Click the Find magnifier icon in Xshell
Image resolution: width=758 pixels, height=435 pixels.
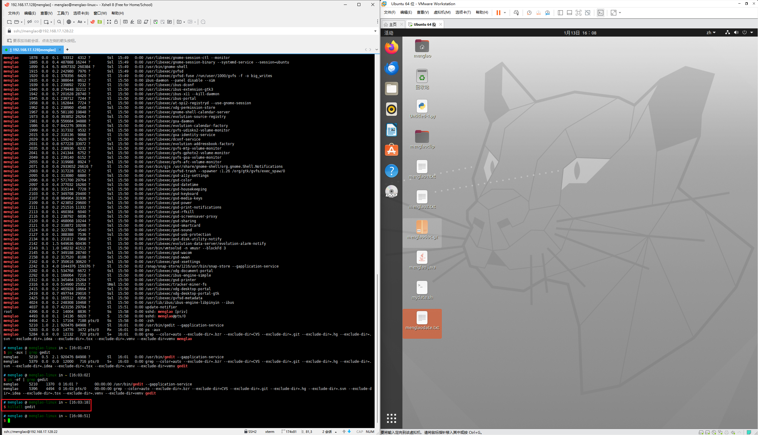59,22
